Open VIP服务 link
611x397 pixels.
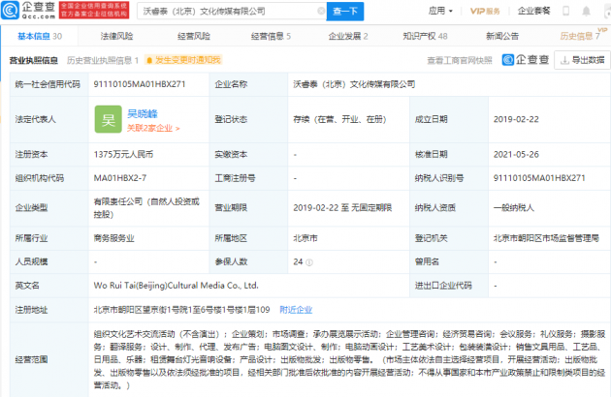click(x=485, y=11)
